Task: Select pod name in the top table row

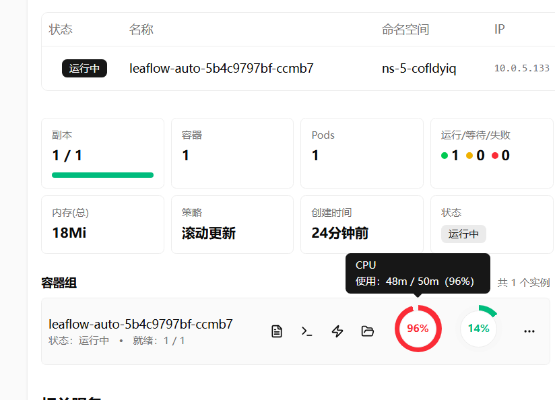Action: (x=222, y=68)
